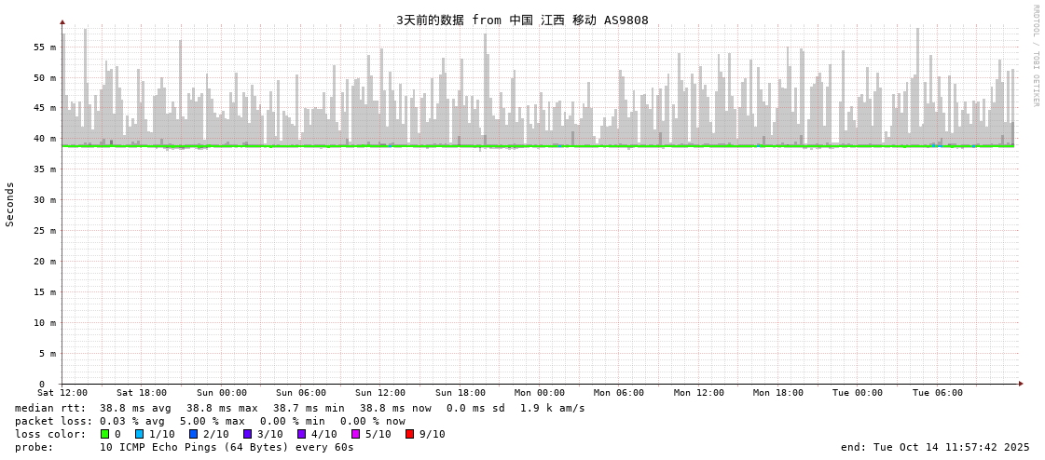Screen dimensions: 1045x460
Task: Click the end timestamp Tue Oct 14 text
Action: click(x=935, y=447)
